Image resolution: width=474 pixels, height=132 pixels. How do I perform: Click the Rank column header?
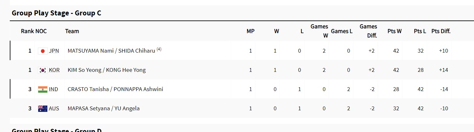[x=27, y=31]
